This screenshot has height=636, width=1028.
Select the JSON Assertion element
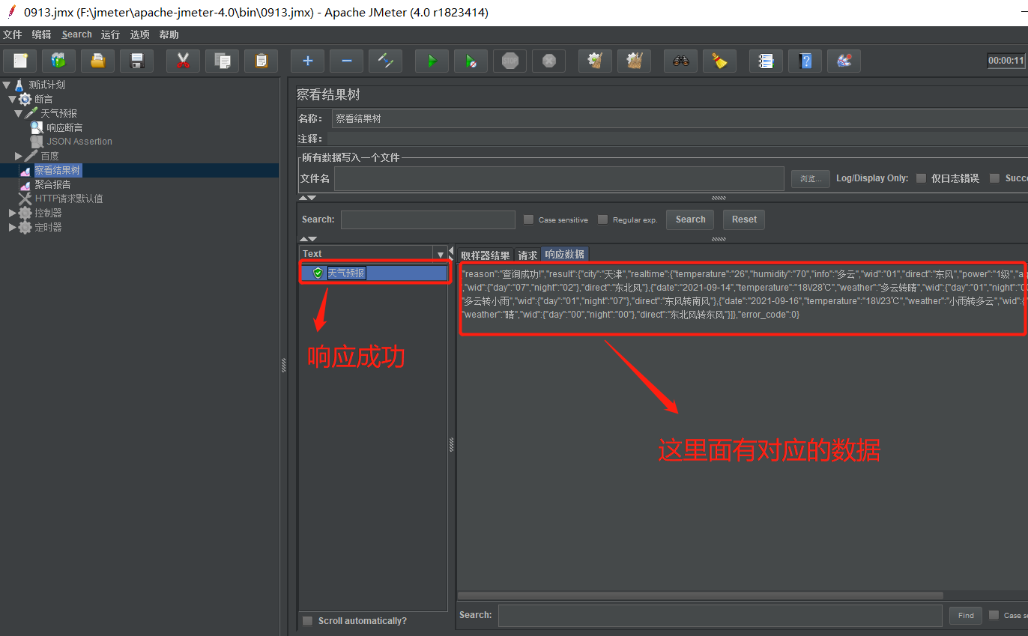tap(79, 142)
